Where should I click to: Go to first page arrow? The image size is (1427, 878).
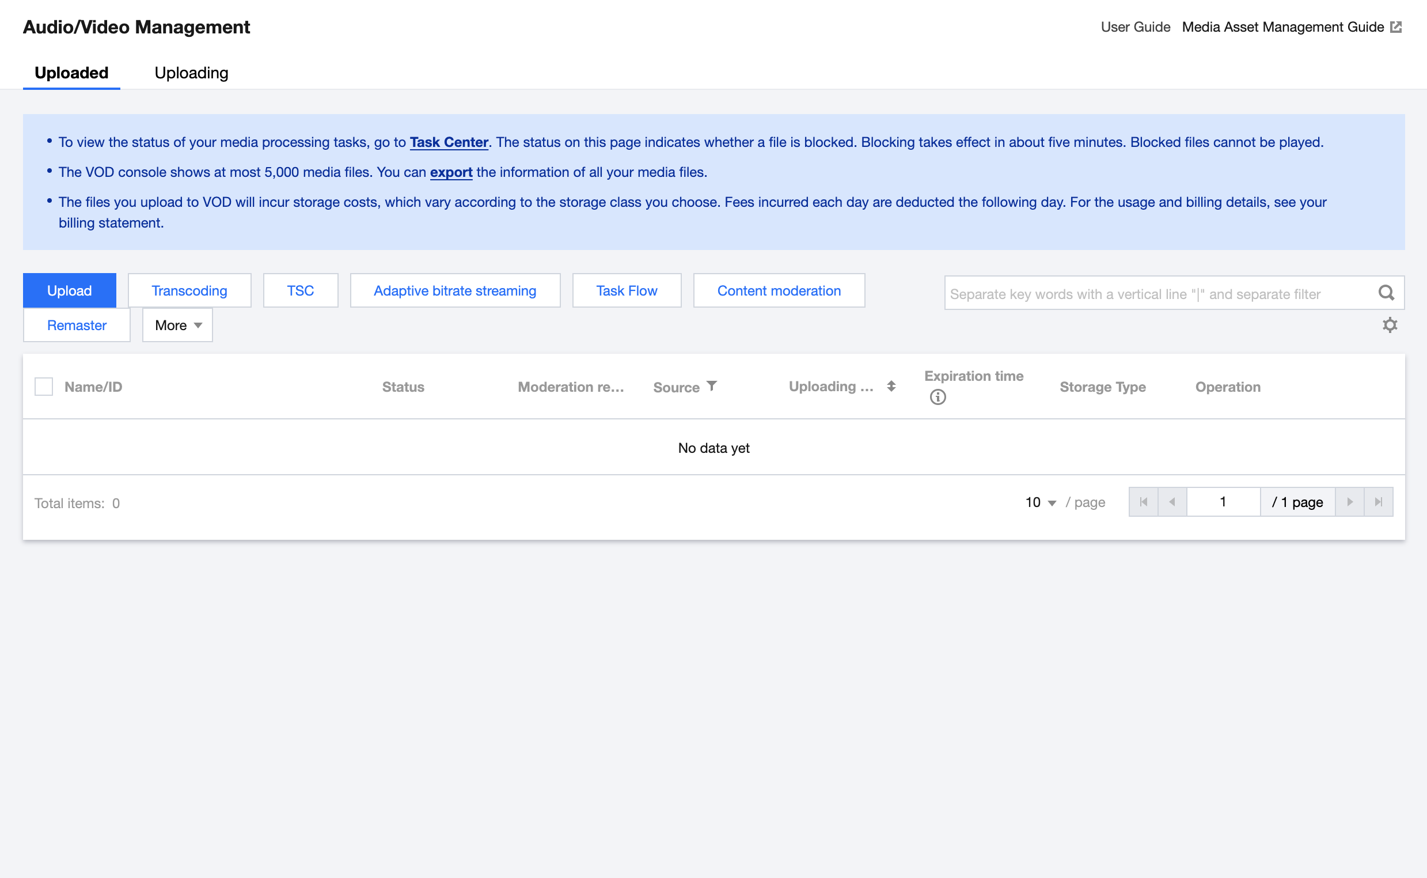point(1143,502)
